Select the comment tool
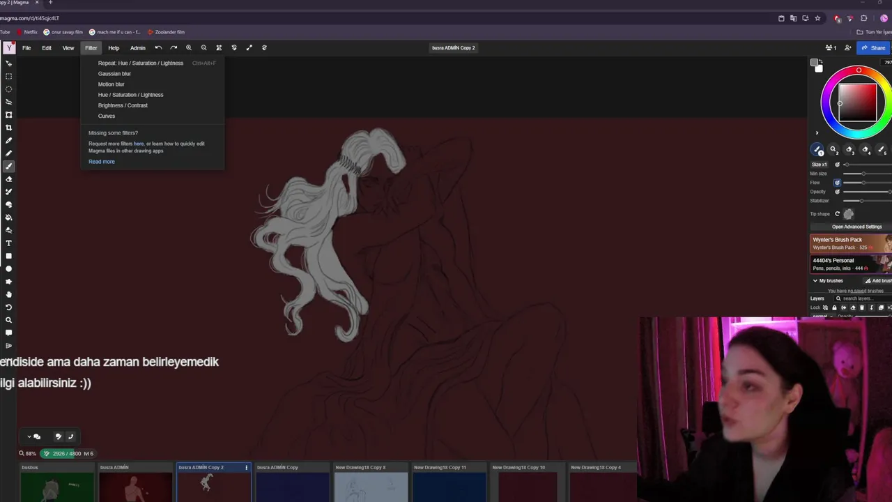The image size is (892, 502). coord(9,333)
